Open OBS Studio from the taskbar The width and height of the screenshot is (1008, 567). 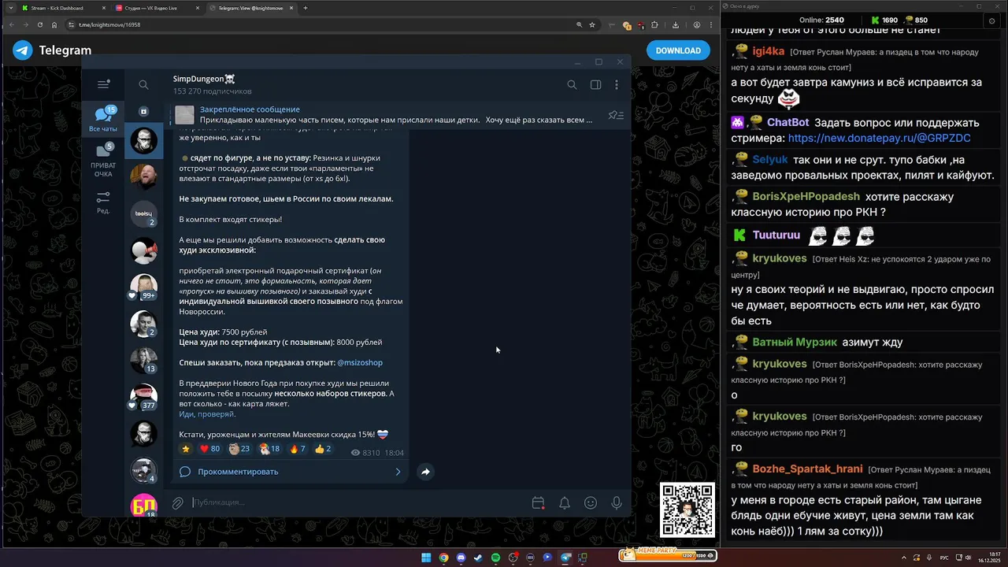(x=513, y=558)
